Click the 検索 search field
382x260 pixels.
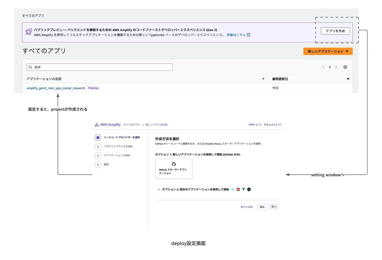click(100, 67)
